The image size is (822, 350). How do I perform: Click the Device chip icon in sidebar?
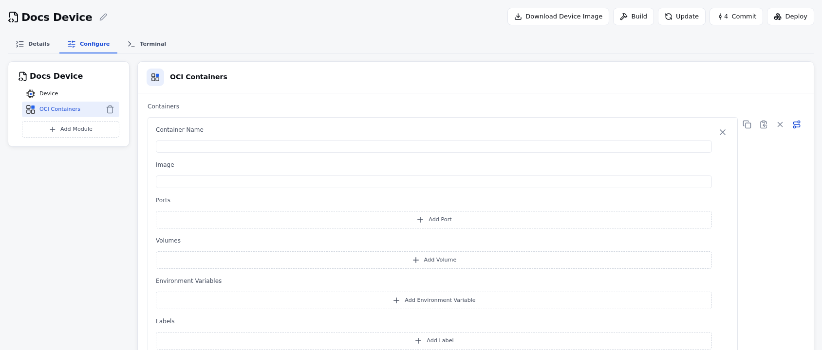click(x=31, y=93)
